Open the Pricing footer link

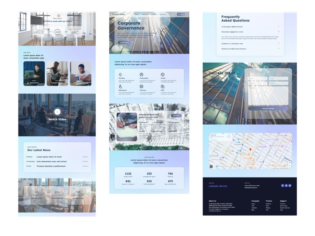click(x=268, y=208)
